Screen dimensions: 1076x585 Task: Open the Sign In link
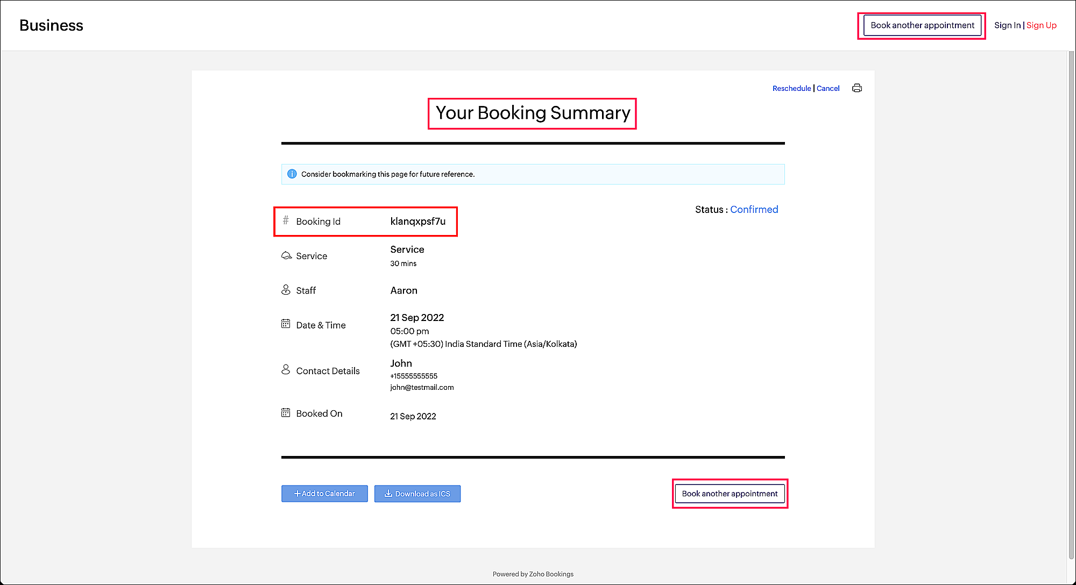pyautogui.click(x=1007, y=25)
